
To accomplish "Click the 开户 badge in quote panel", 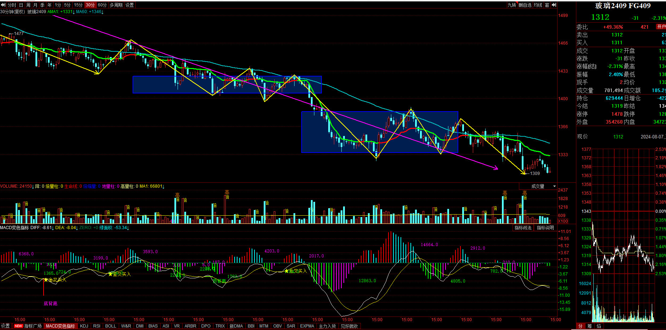I will pos(661,27).
